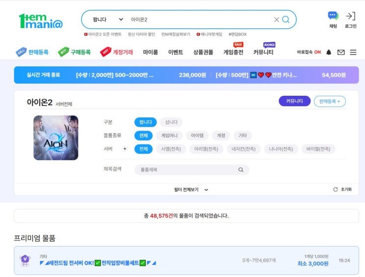Toggle 바로접속 ON
This screenshot has width=365, height=277.
click(309, 52)
